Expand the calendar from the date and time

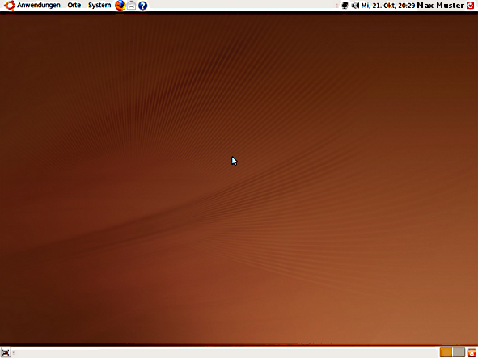(x=387, y=6)
